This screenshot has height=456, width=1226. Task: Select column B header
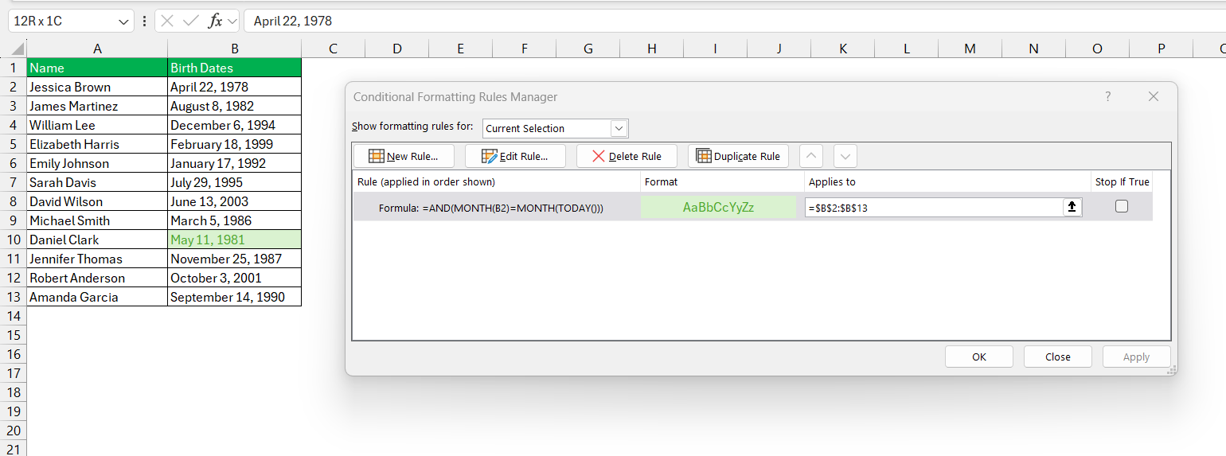235,49
